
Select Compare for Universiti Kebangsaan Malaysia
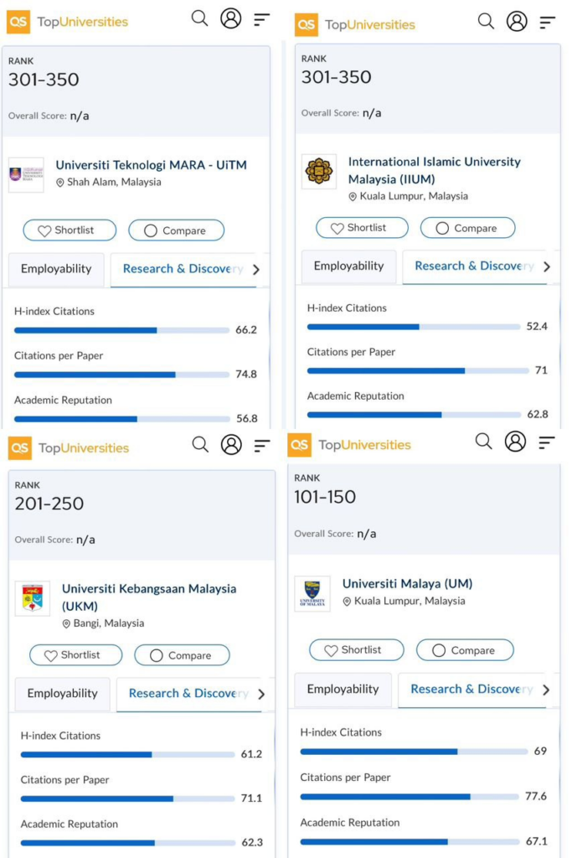(182, 655)
